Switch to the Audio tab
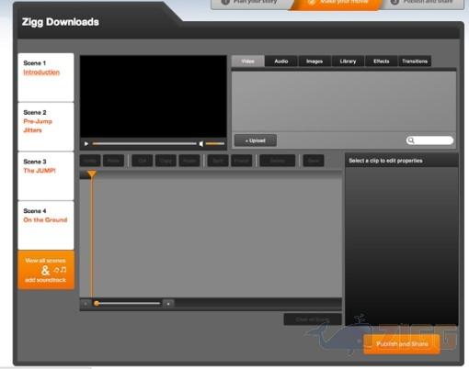The width and height of the screenshot is (469, 369). pos(281,61)
